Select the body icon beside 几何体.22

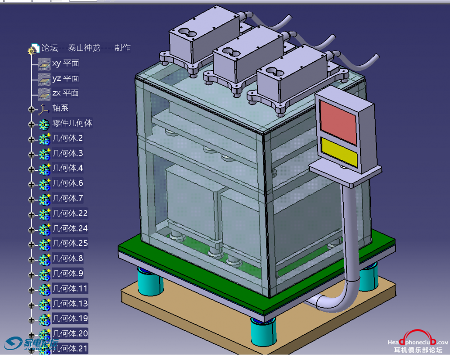coord(44,214)
